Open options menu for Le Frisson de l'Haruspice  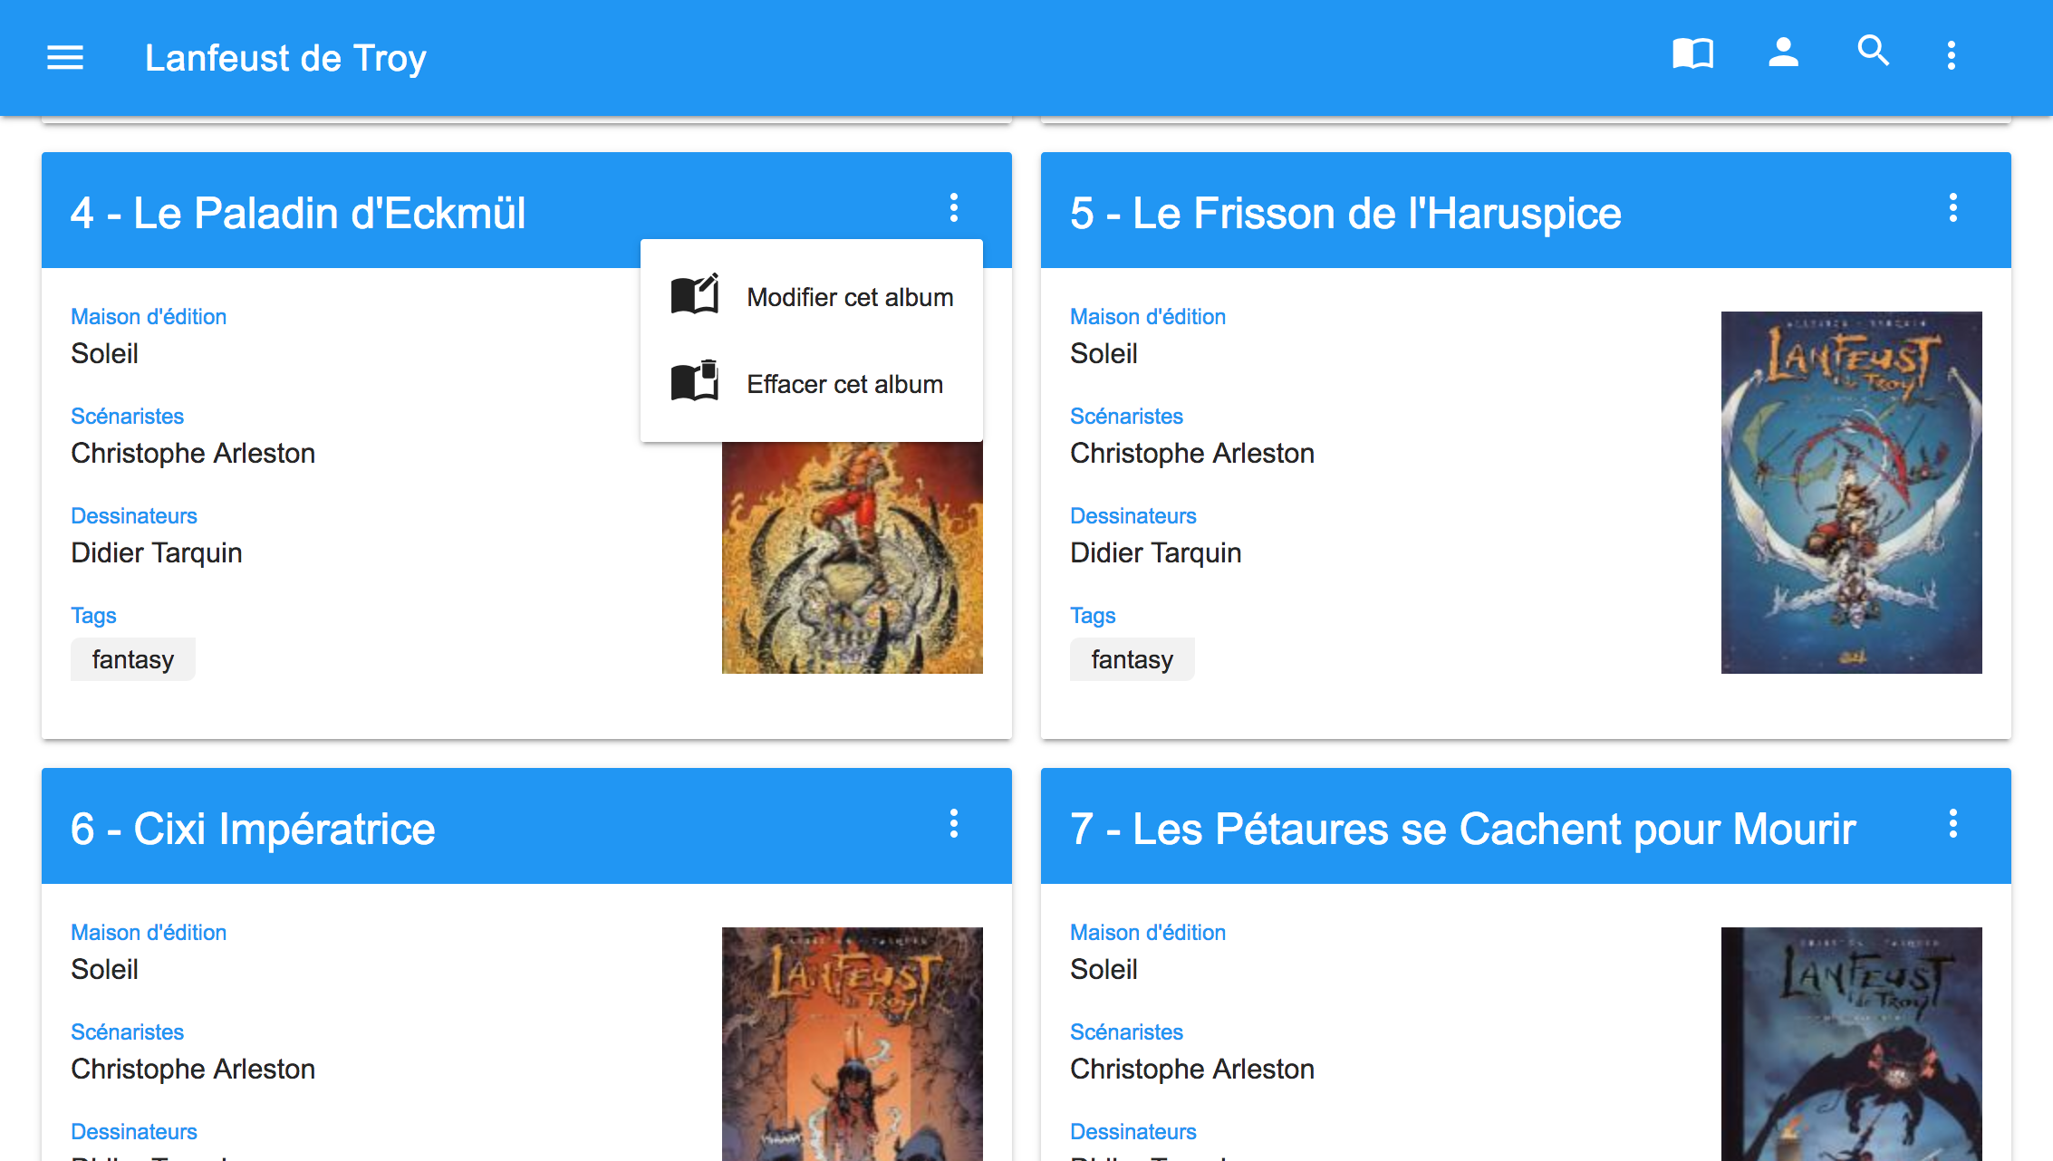pyautogui.click(x=1953, y=208)
